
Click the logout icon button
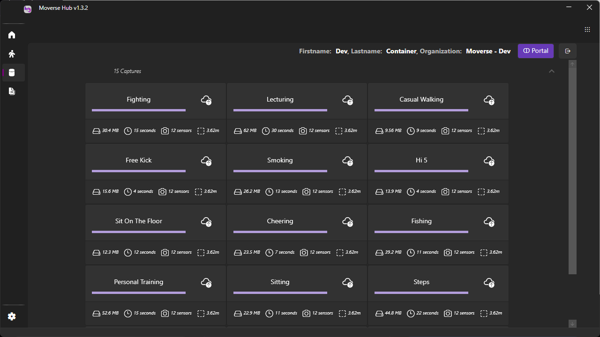[x=568, y=51]
